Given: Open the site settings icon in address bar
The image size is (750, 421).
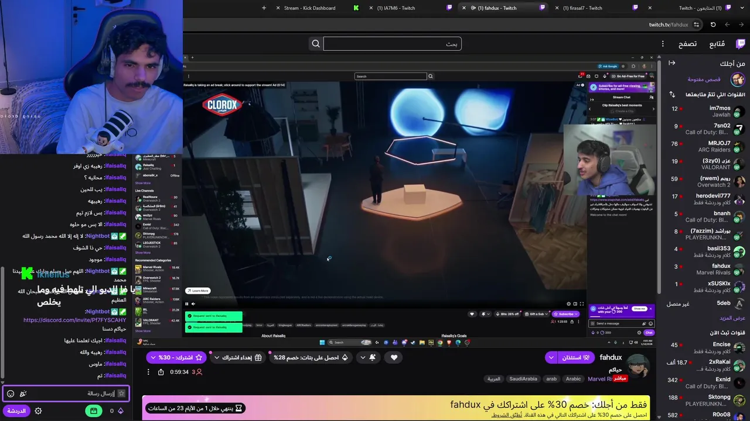Looking at the screenshot, I should point(696,25).
